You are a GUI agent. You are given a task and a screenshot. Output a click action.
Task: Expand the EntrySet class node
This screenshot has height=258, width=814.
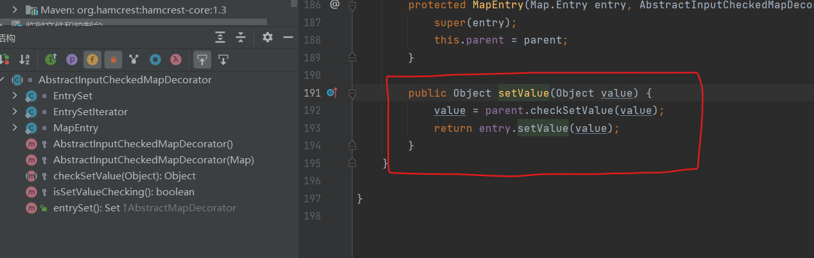pos(15,96)
